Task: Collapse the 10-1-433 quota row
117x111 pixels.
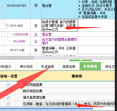Action: click(x=7, y=25)
